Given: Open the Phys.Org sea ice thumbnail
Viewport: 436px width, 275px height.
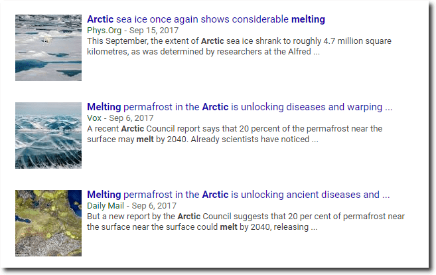Looking at the screenshot, I should [x=48, y=48].
